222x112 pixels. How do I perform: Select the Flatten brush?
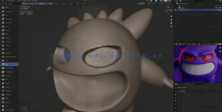pyautogui.click(x=9, y=45)
